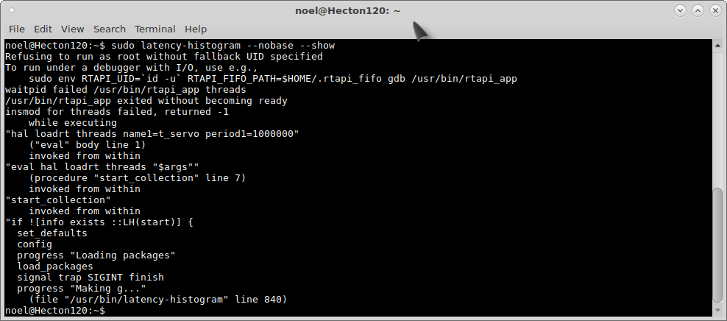
Task: Click the scrollbar down arrow
Action: pos(718,311)
